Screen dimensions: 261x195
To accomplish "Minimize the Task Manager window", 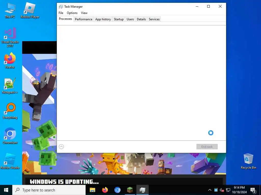I will click(197, 6).
